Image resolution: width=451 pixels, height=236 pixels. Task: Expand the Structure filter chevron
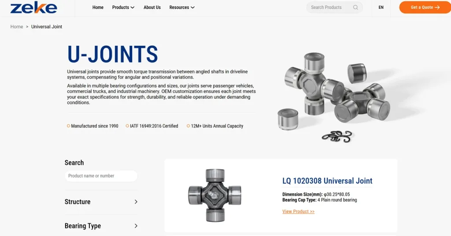(x=136, y=202)
